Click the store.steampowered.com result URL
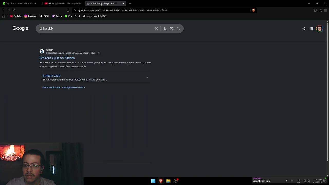329x185 pixels. coord(71,53)
